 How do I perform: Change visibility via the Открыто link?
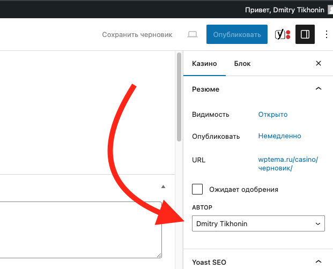(x=273, y=114)
